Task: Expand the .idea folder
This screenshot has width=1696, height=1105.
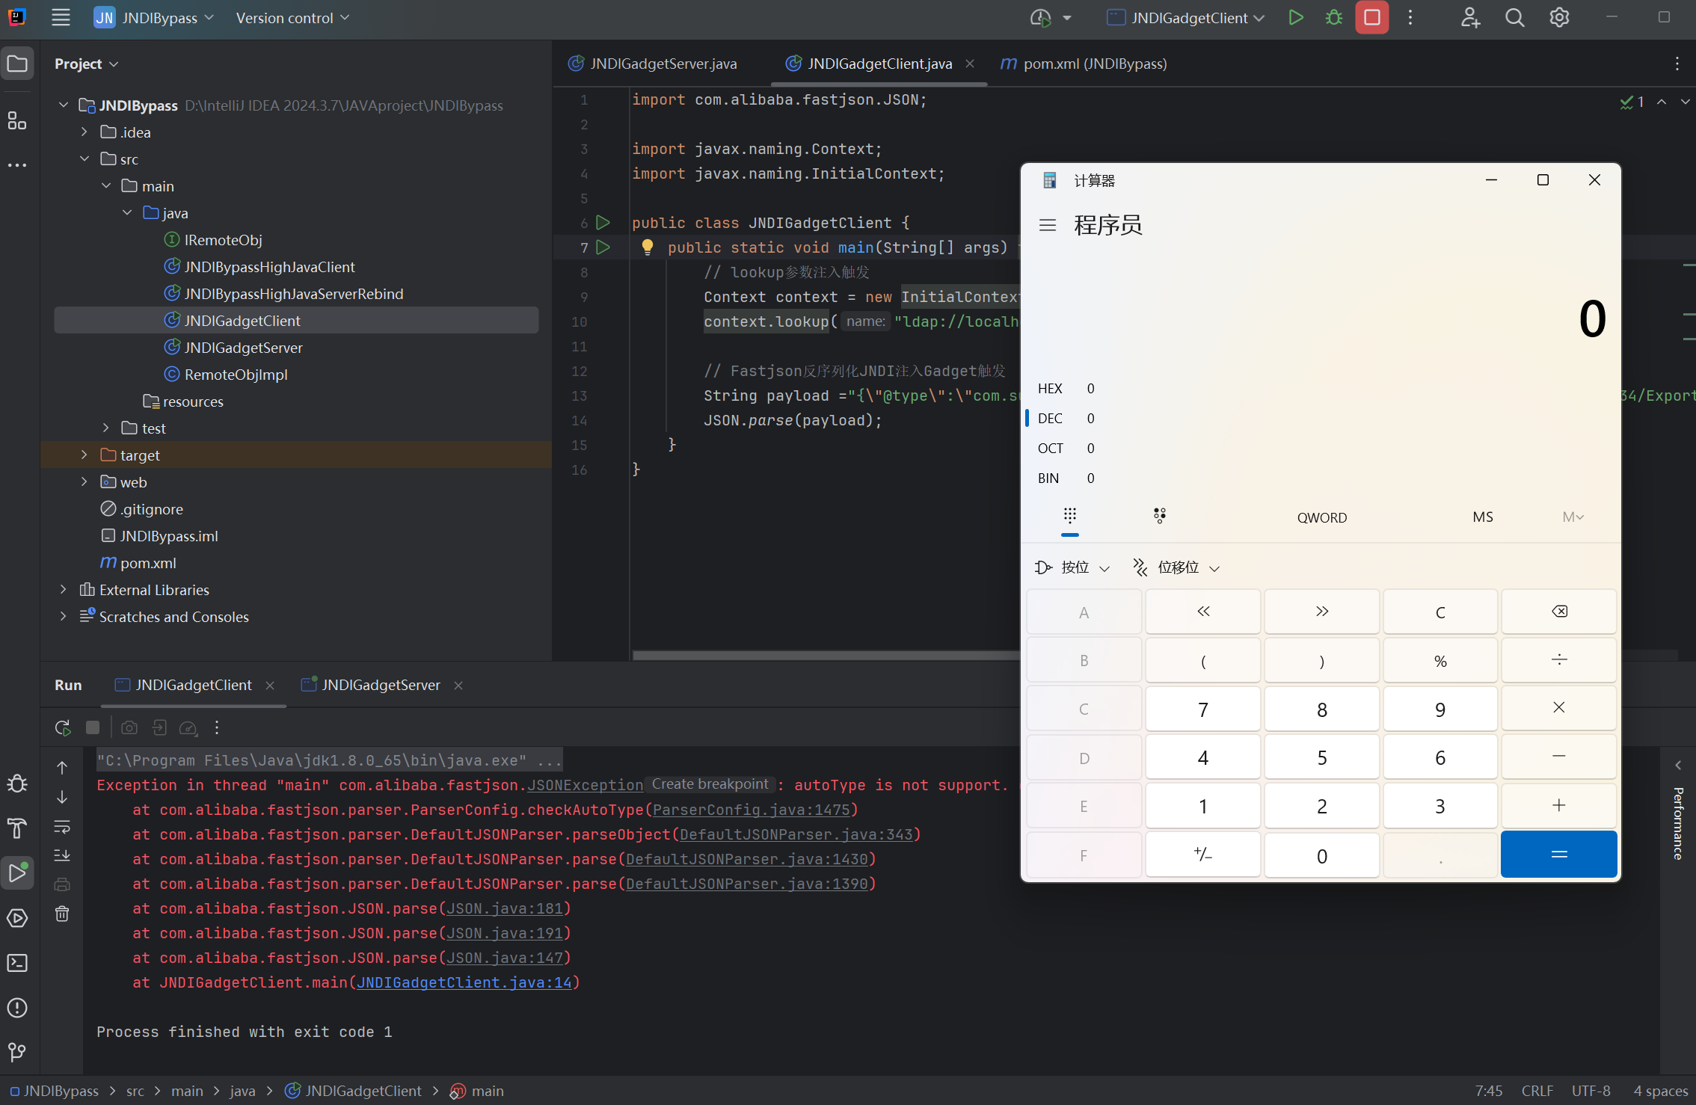Action: coord(85,132)
